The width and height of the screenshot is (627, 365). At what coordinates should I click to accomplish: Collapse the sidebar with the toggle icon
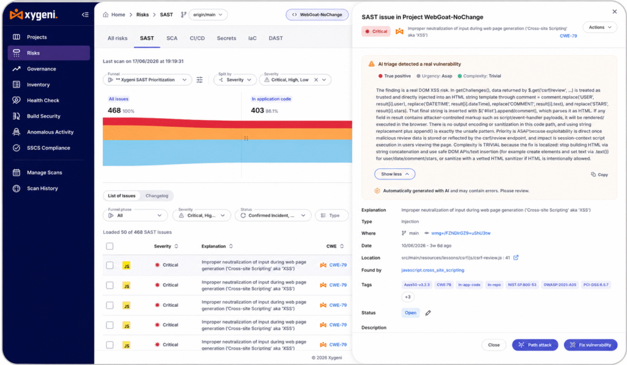coord(85,15)
